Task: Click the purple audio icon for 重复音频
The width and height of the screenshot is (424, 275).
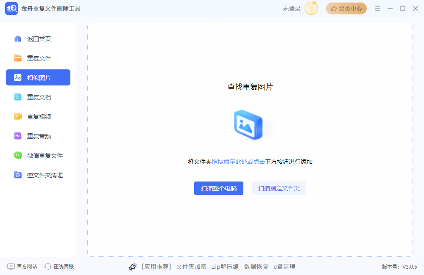Action: pyautogui.click(x=17, y=136)
